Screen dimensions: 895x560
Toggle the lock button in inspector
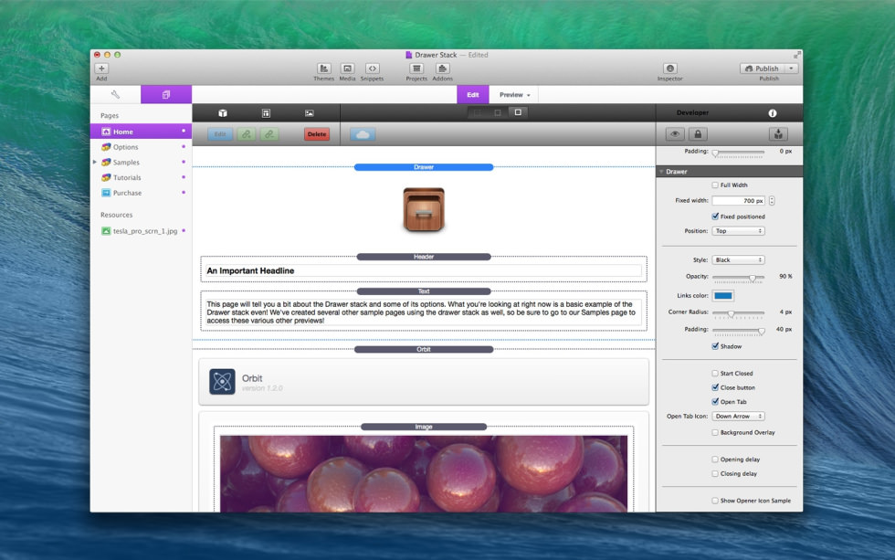[698, 134]
